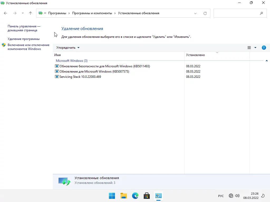Image resolution: width=270 pixels, height=202 pixels.
Task: Go back with the navigation arrow
Action: pyautogui.click(x=6, y=13)
